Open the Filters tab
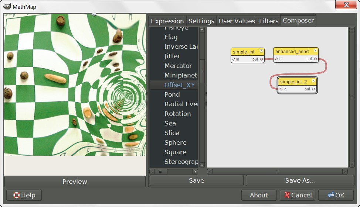The height and width of the screenshot is (207, 360). pos(269,21)
